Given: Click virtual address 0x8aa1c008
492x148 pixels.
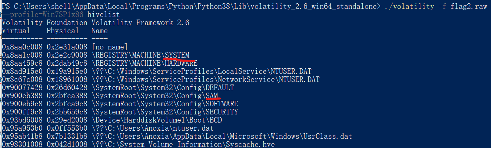Looking at the screenshot, I should click(x=22, y=55).
